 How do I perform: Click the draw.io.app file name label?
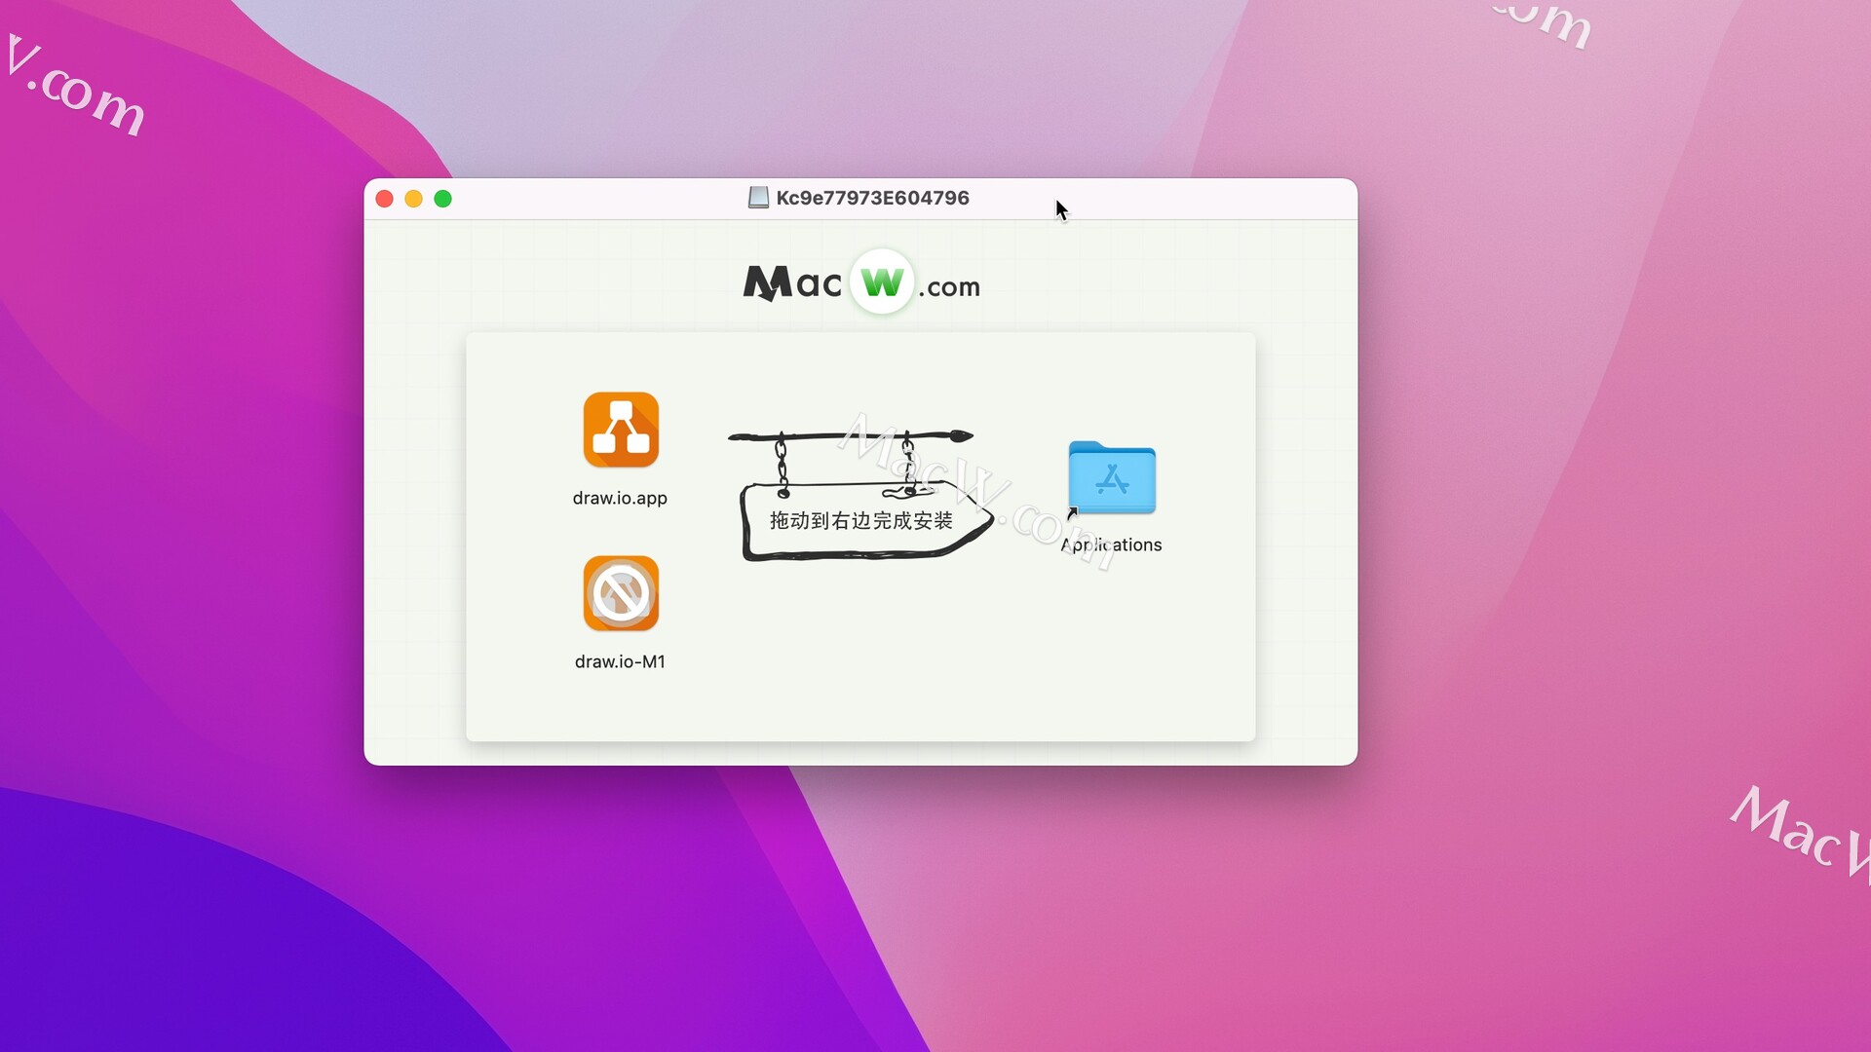point(620,498)
